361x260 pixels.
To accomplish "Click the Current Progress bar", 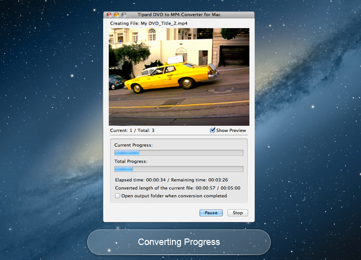I will 179,153.
